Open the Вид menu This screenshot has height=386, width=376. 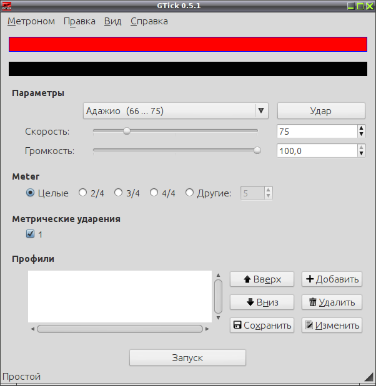click(112, 21)
